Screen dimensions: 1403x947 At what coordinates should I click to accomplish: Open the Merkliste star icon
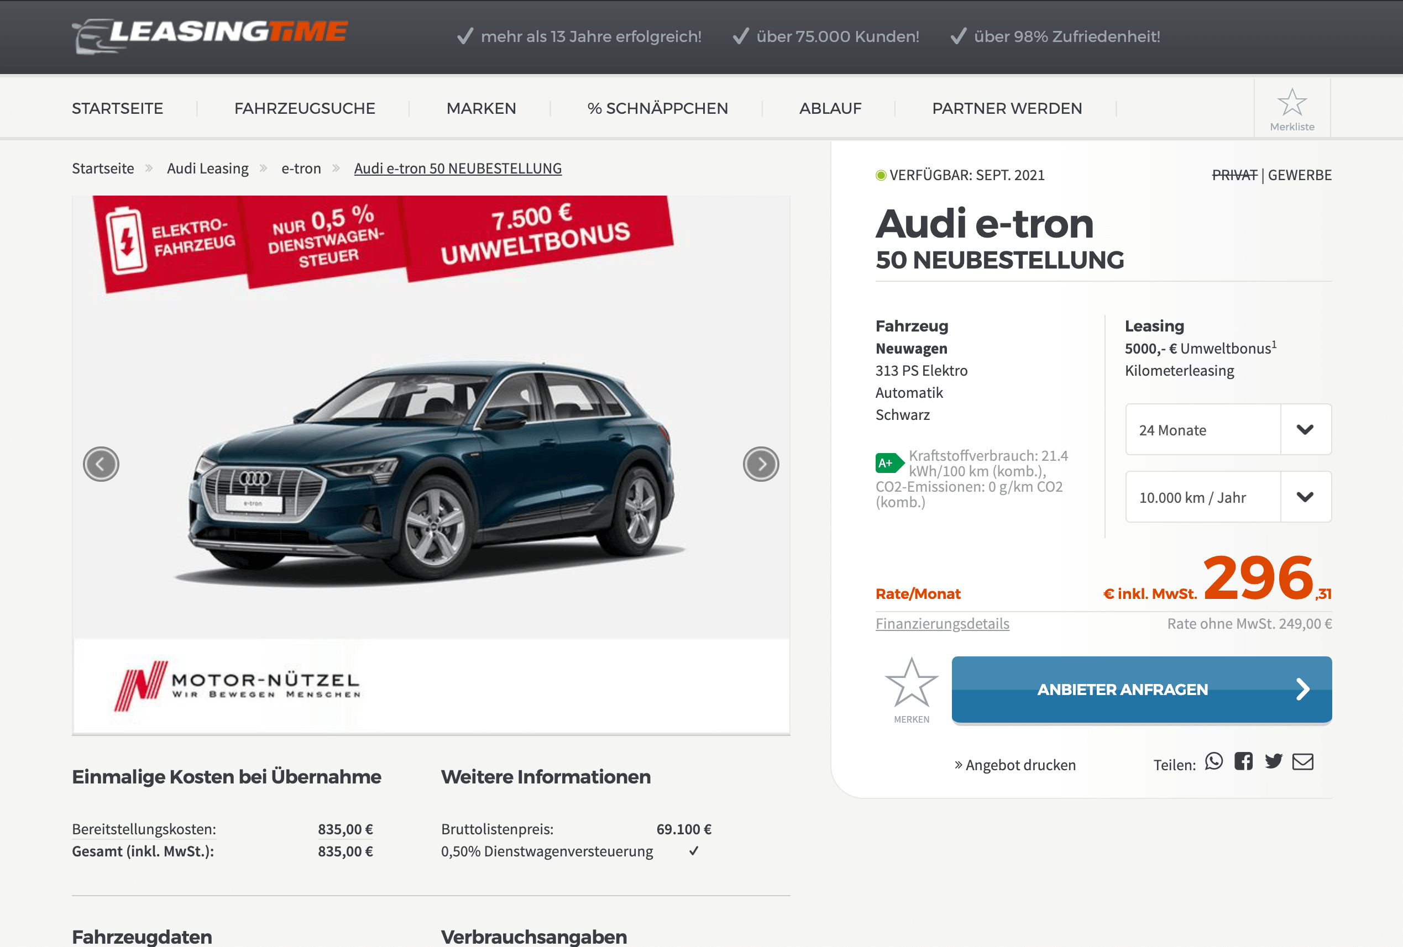1292,102
